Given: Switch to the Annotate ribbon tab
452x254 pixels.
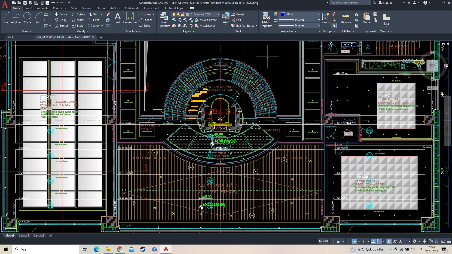Looking at the screenshot, I should click(x=43, y=8).
